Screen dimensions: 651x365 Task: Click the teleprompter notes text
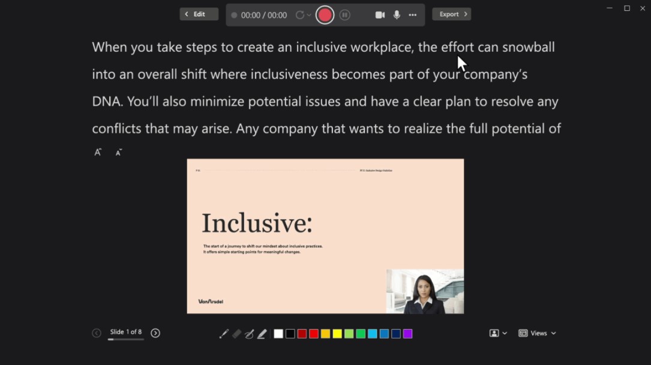point(326,88)
